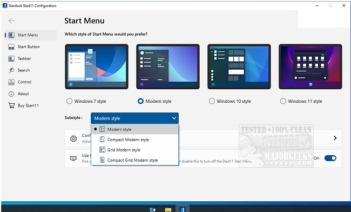Click the back arrow icon

(x=12, y=21)
